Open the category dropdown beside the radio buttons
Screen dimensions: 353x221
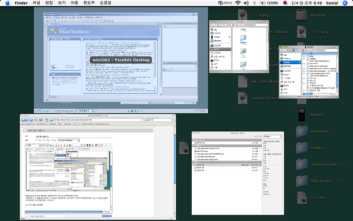pos(69,140)
